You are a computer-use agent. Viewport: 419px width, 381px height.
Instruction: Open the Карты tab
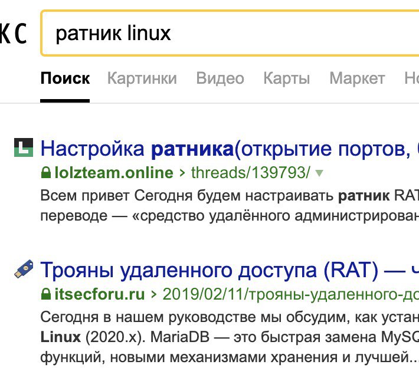point(286,78)
